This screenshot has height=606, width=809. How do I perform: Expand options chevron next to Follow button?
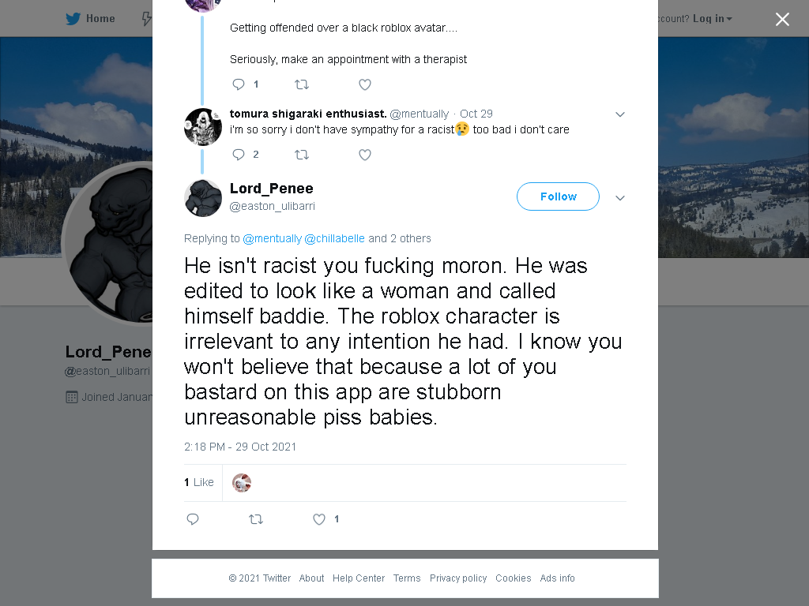coord(620,198)
